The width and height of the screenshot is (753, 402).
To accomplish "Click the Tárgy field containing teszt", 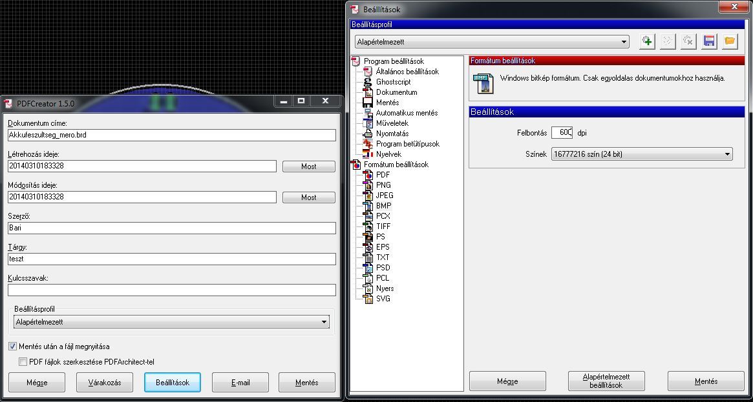I will (172, 259).
